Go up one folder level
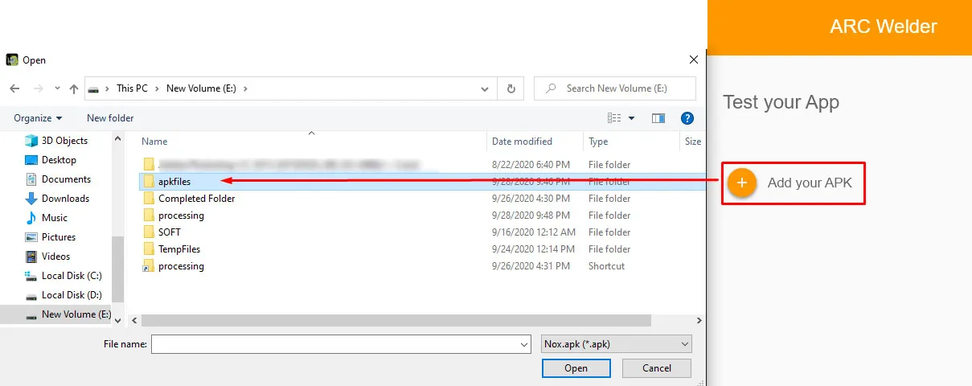 74,88
